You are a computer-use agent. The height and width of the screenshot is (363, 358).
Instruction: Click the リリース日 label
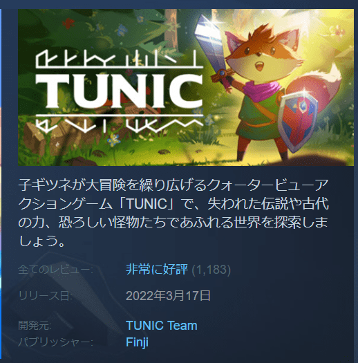pyautogui.click(x=45, y=296)
